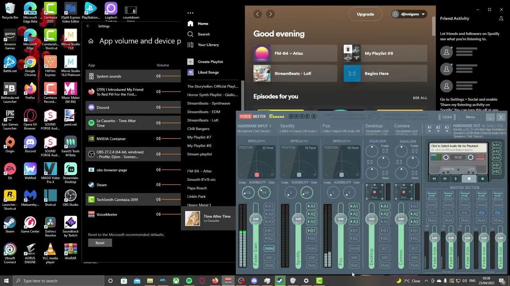The image size is (510, 286).
Task: Open Linkin Park in sidebar
Action: click(196, 197)
